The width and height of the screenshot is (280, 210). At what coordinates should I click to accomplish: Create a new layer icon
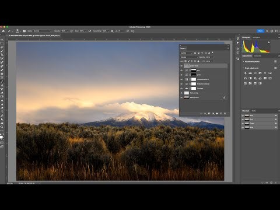221,113
